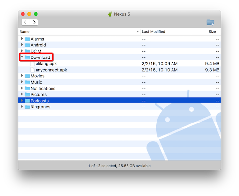Select the DCIM folder
This screenshot has width=239, height=196.
click(36, 51)
